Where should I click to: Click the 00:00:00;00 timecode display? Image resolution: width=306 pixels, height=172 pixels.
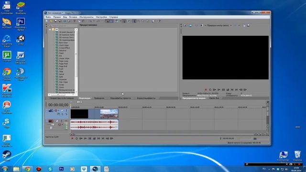point(58,105)
